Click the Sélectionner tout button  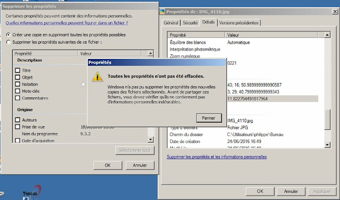tap(135, 151)
